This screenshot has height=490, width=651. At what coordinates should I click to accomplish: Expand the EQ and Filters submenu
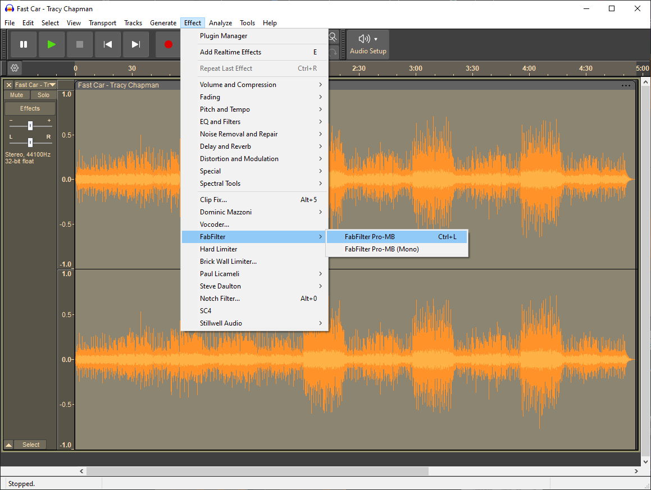coord(255,122)
